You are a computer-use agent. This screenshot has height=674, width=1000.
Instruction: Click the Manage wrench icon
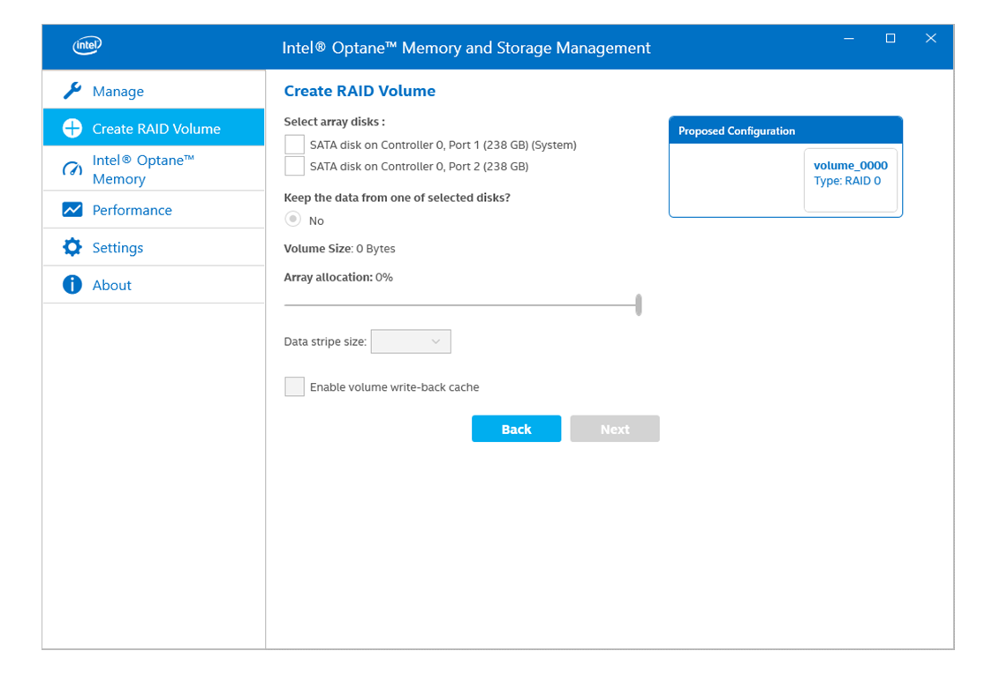[x=72, y=91]
